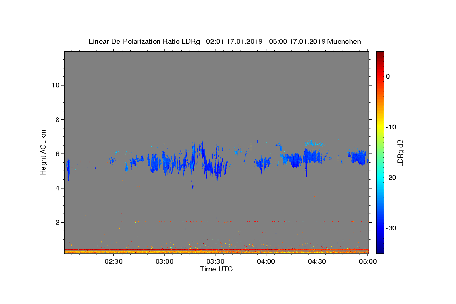
Task: Click the colorbar tick label 0
Action: coord(388,76)
